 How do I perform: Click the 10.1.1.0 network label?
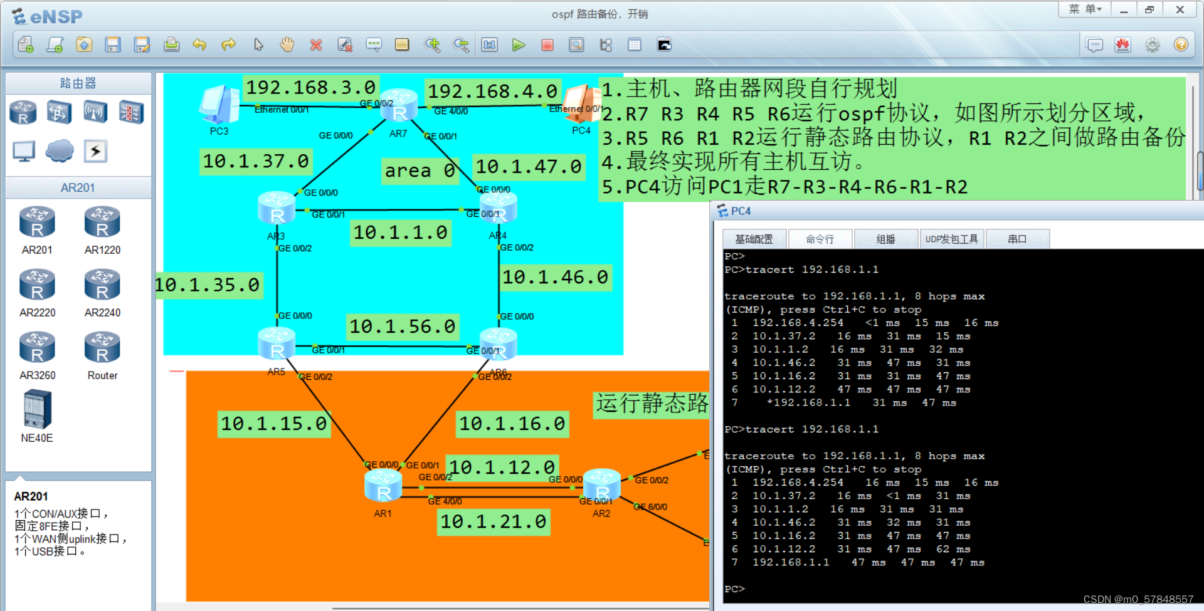pyautogui.click(x=400, y=233)
